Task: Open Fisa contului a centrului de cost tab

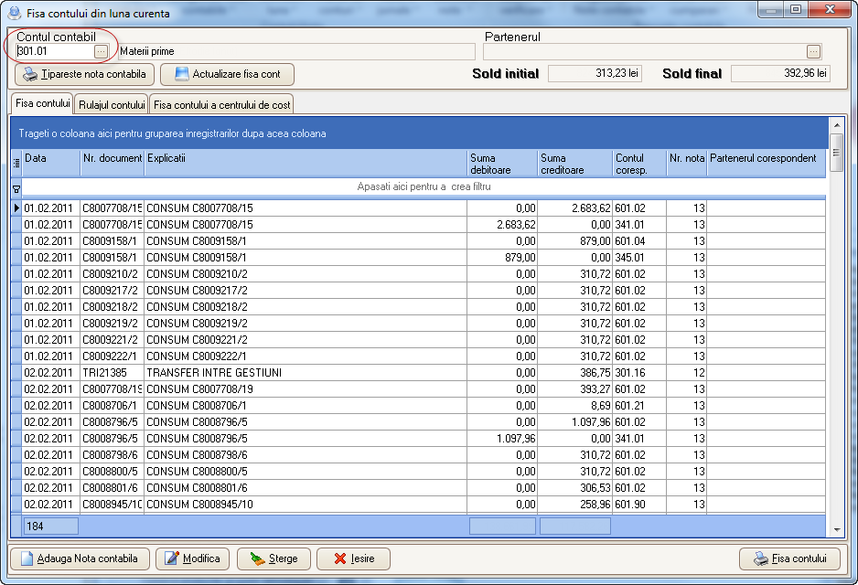Action: point(221,104)
